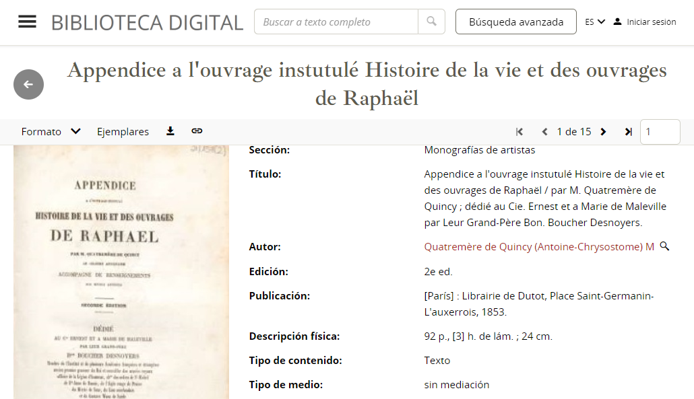Click the BIBLIOTECA DIGITAL site title
The height and width of the screenshot is (399, 694).
pyautogui.click(x=147, y=22)
